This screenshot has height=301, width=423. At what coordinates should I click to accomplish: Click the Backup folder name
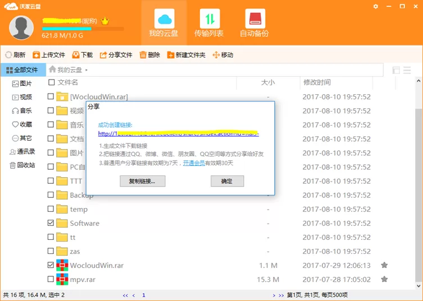click(x=82, y=195)
